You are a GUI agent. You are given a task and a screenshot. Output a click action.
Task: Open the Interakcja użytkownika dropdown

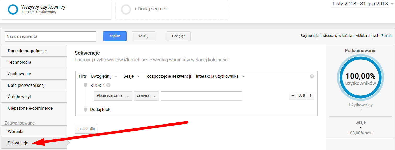(220, 76)
